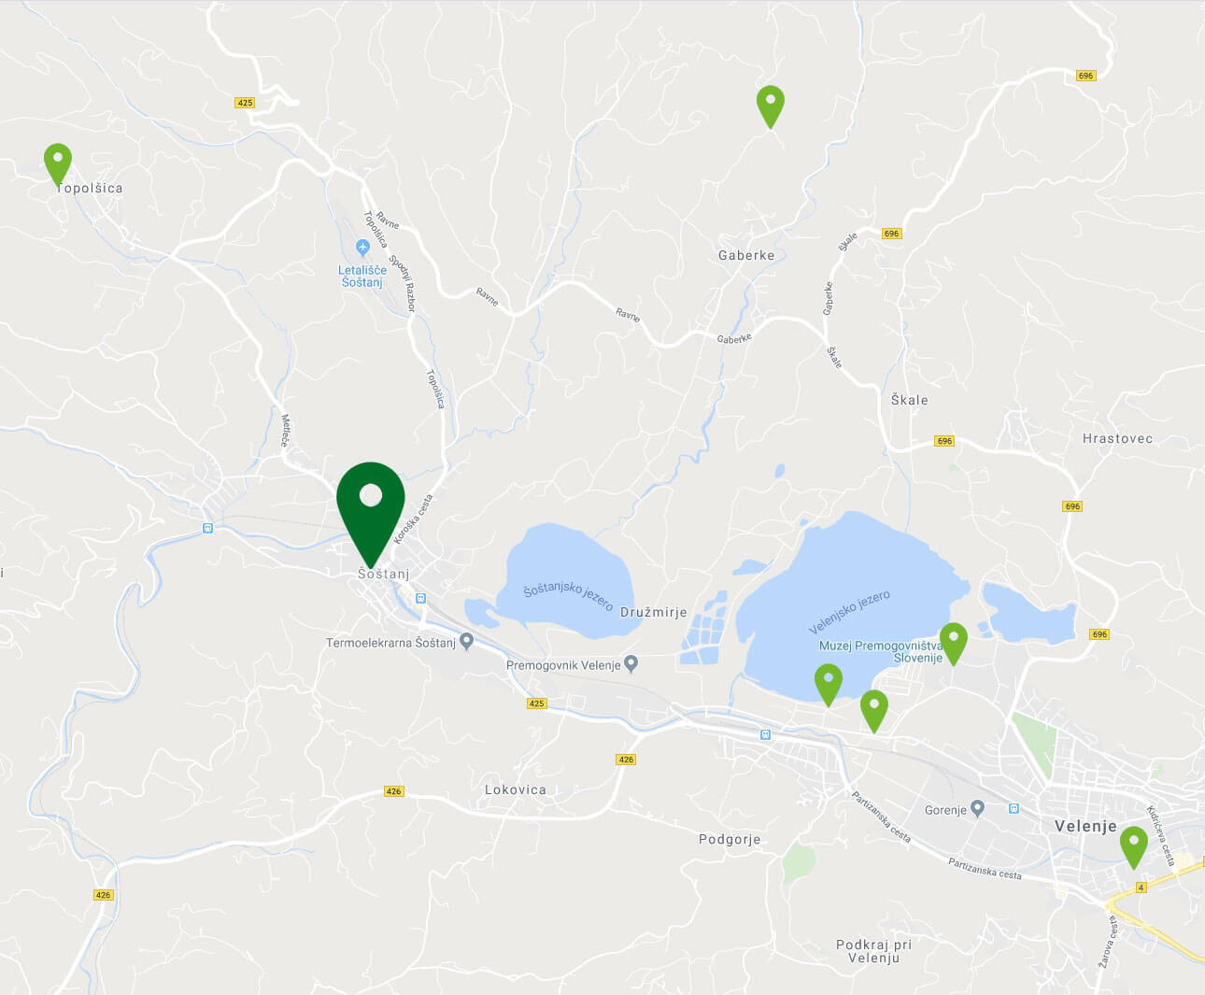The image size is (1205, 995).
Task: Select the green pin north of Gaberke
Action: click(x=770, y=107)
